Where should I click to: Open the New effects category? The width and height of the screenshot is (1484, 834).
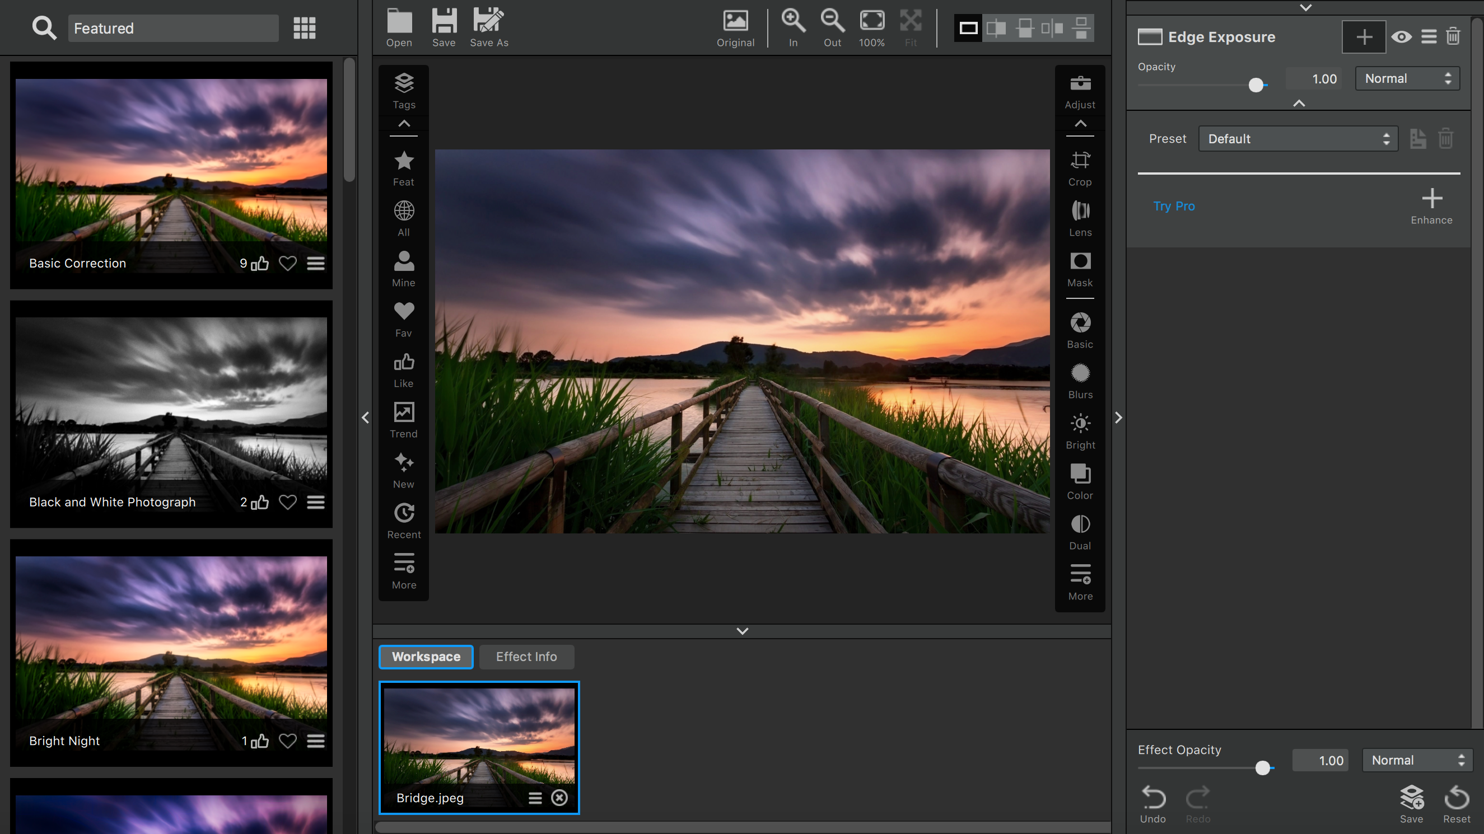(404, 471)
